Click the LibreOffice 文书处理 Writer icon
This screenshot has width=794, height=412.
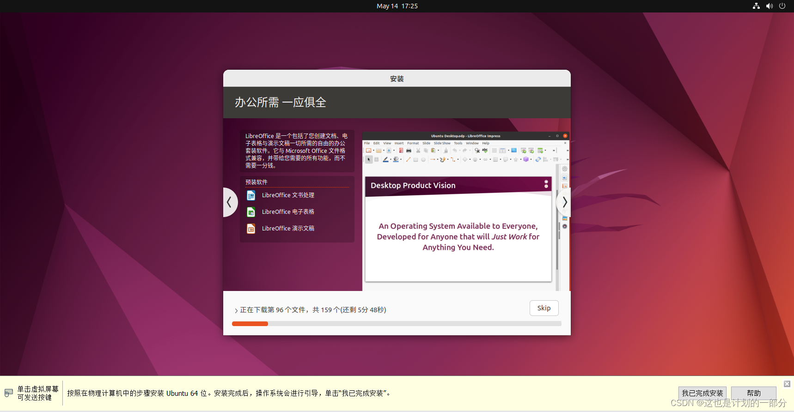click(251, 195)
